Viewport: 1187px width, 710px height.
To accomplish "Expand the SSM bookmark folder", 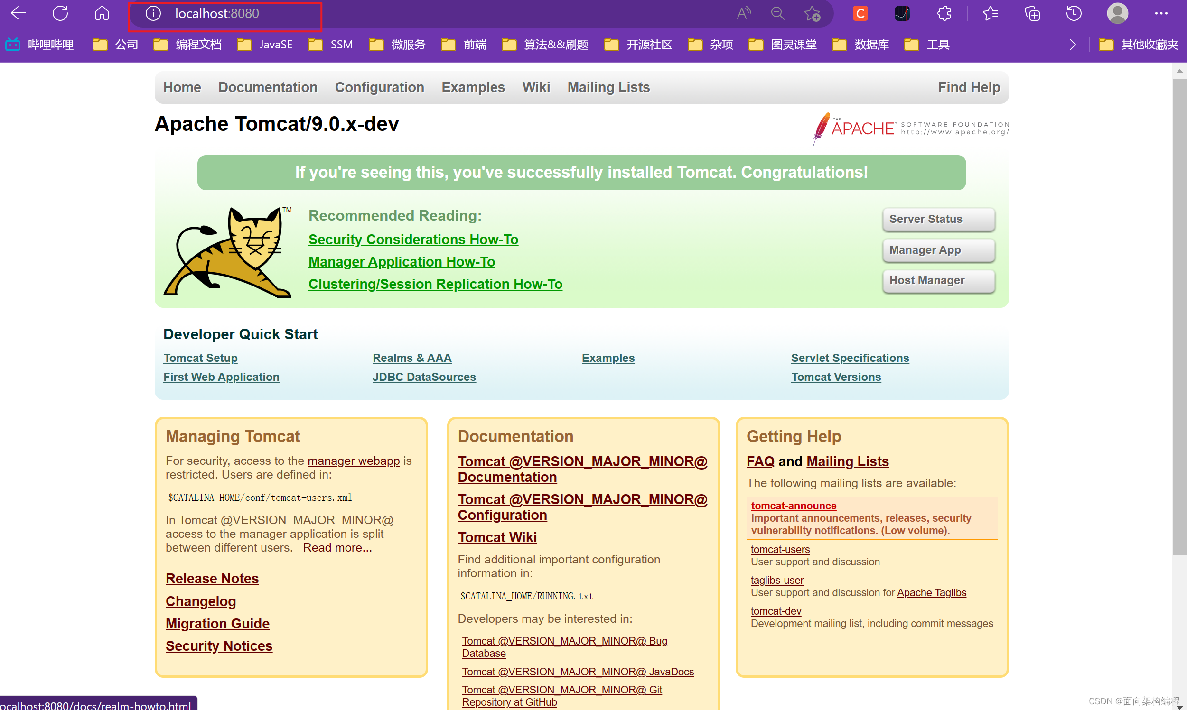I will (330, 45).
